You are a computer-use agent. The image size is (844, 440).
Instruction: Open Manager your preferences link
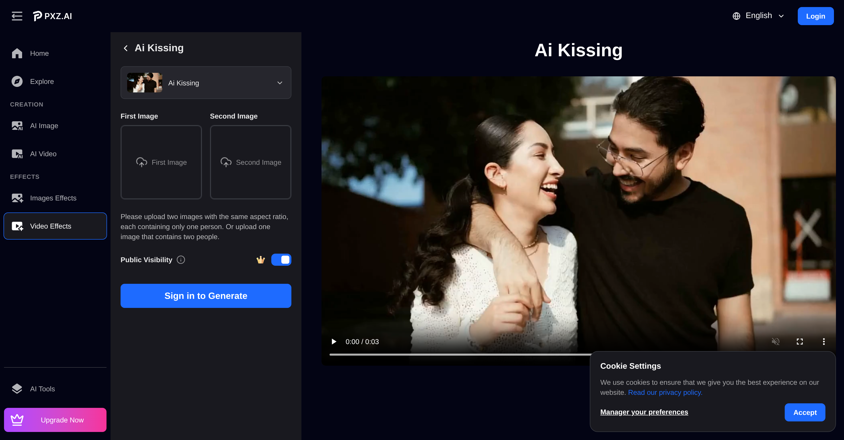644,412
